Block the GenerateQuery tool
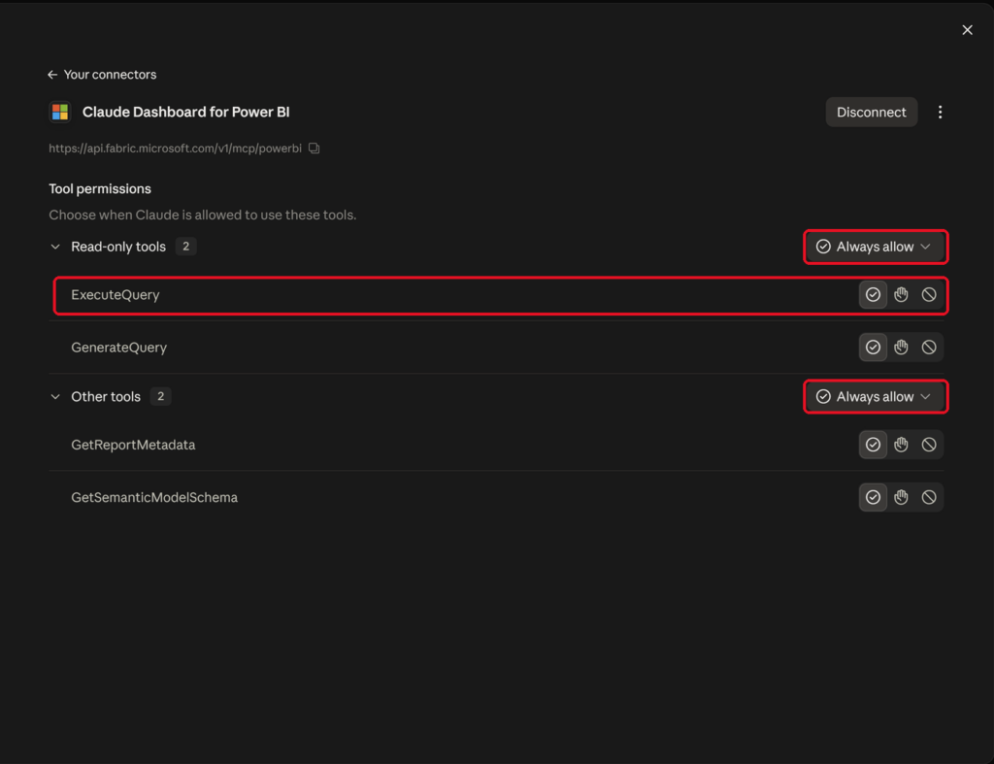 tap(929, 348)
